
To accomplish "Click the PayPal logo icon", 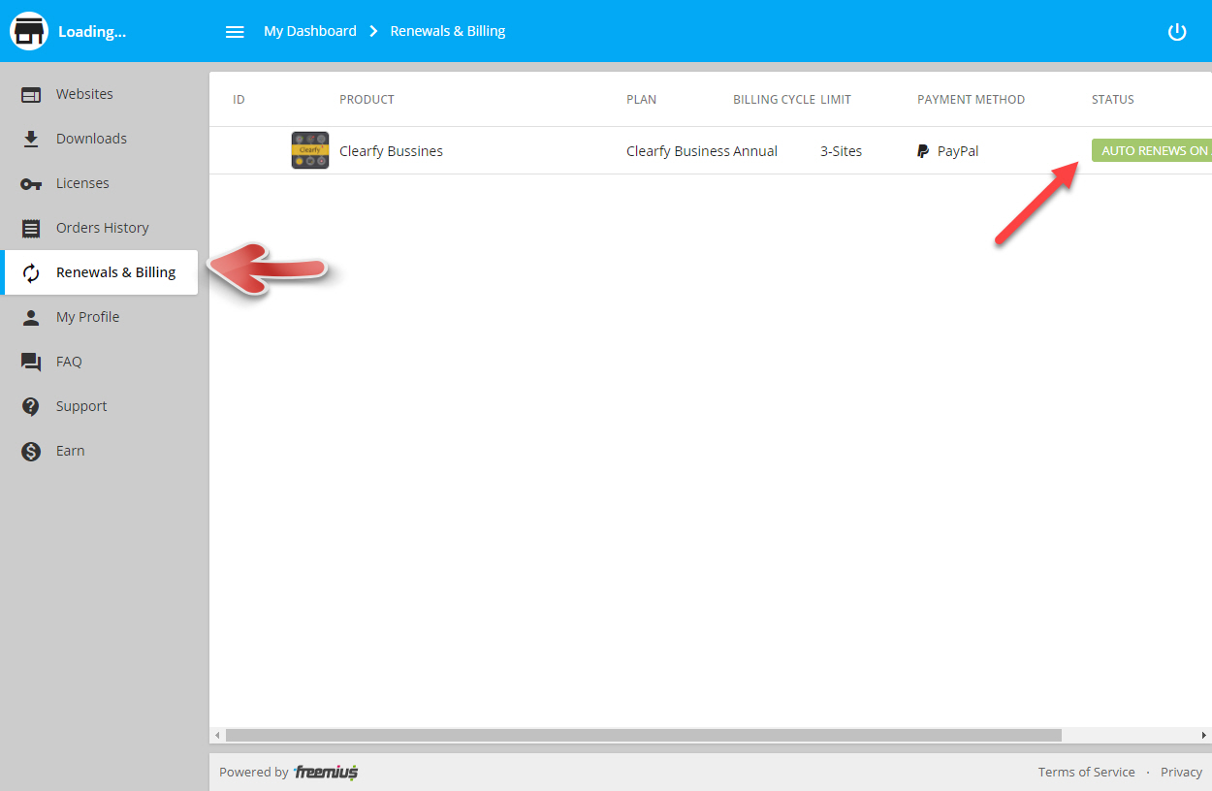I will pyautogui.click(x=923, y=151).
